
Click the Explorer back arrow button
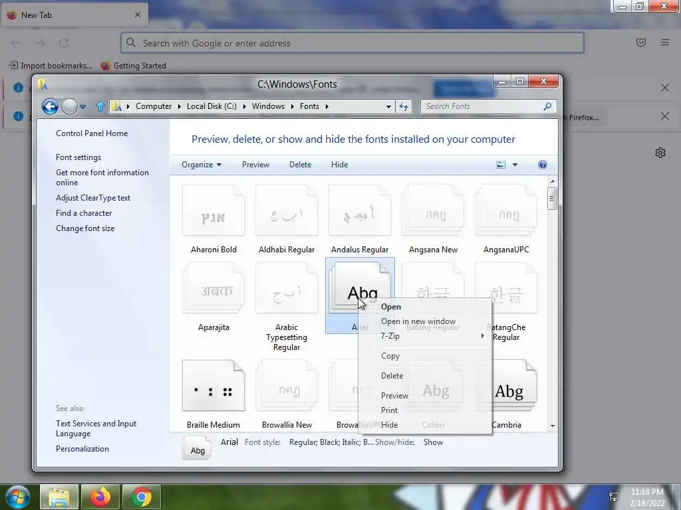(50, 106)
